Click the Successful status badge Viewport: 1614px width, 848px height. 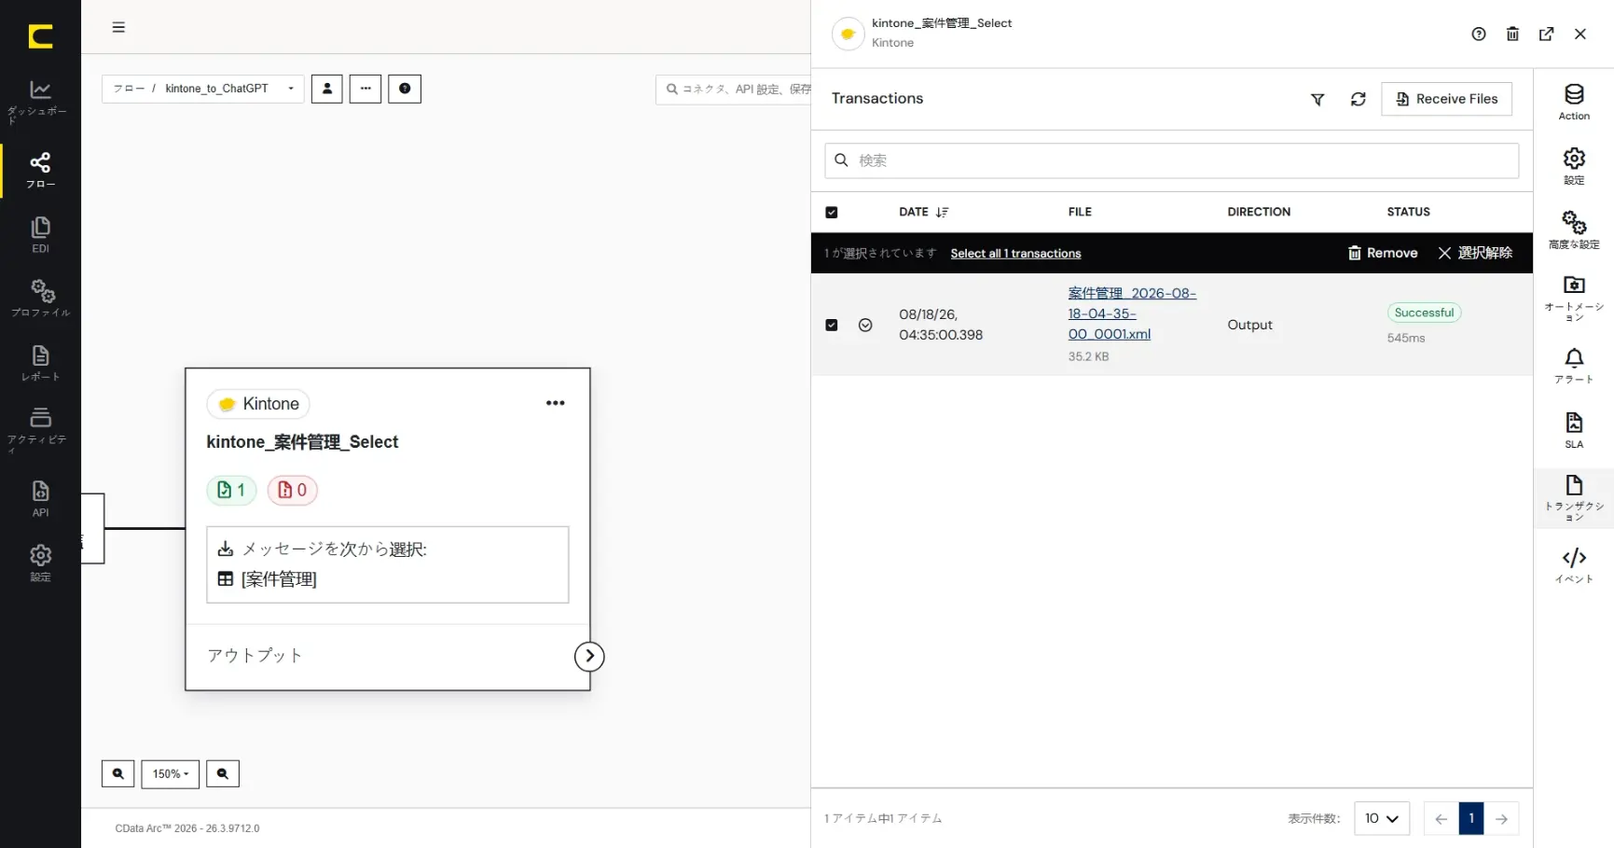point(1424,313)
